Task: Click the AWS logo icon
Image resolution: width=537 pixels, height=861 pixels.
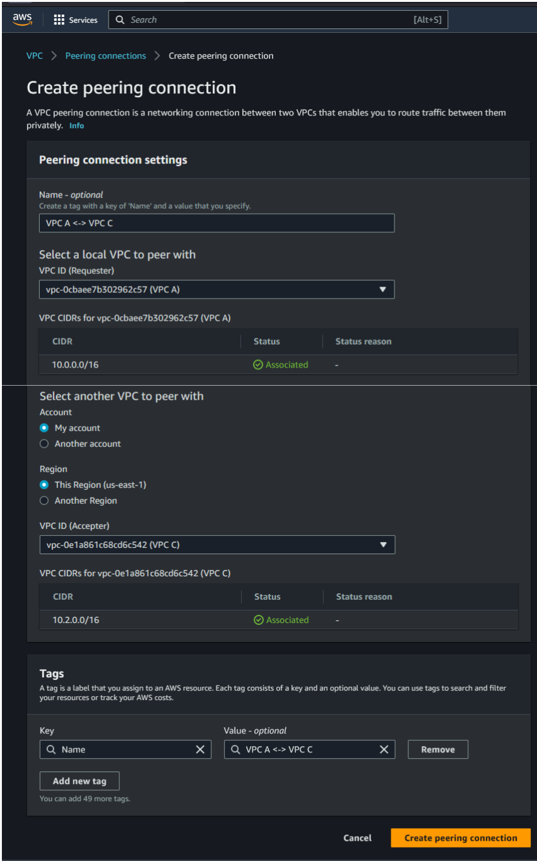Action: [x=22, y=20]
